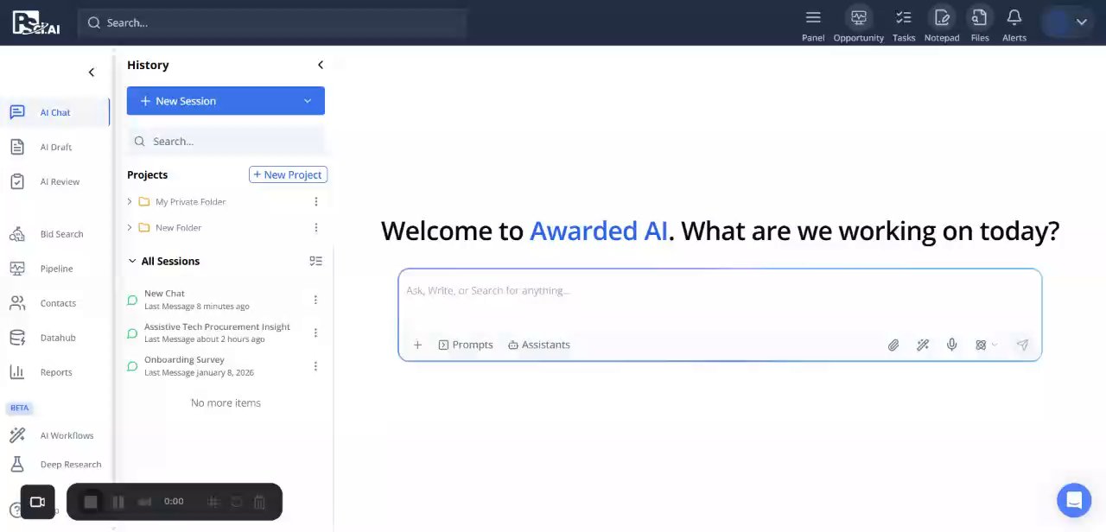Pause the screen recording
1106x532 pixels.
(x=118, y=502)
